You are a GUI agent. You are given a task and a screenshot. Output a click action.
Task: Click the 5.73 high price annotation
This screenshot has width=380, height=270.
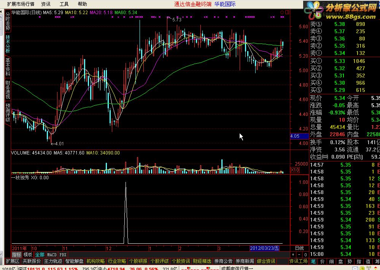point(176,20)
